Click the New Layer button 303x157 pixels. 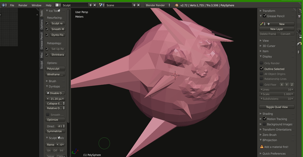point(277,29)
